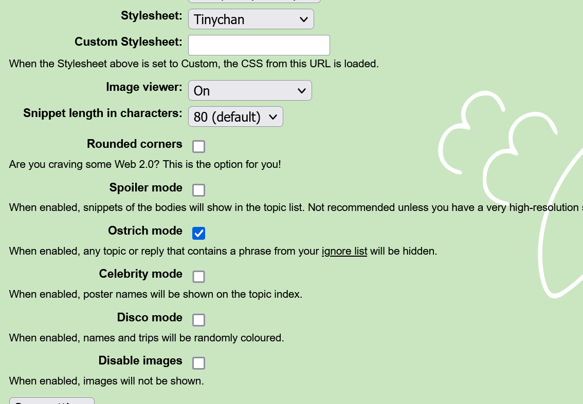Click the bold 'Rounded corners' label text
583x404 pixels.
pos(134,144)
